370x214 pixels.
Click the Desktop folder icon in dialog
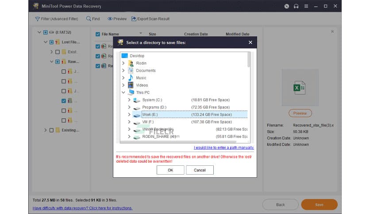[125, 56]
